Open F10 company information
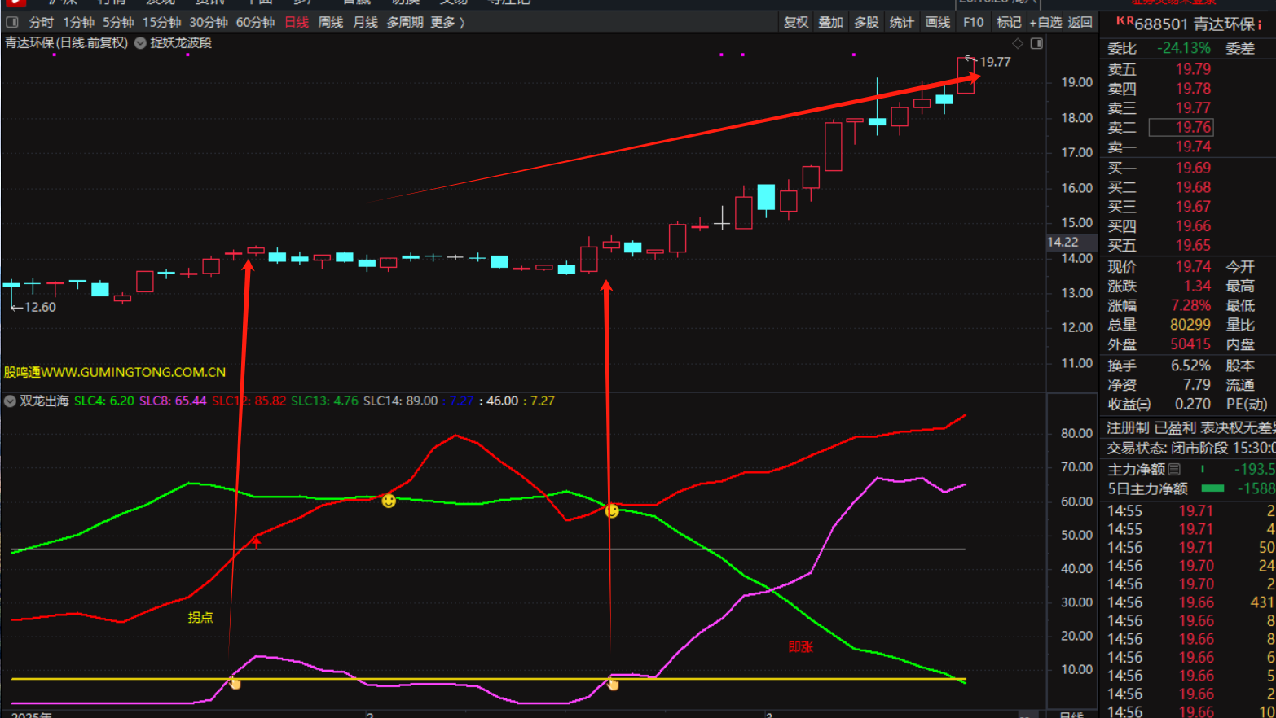 click(973, 22)
